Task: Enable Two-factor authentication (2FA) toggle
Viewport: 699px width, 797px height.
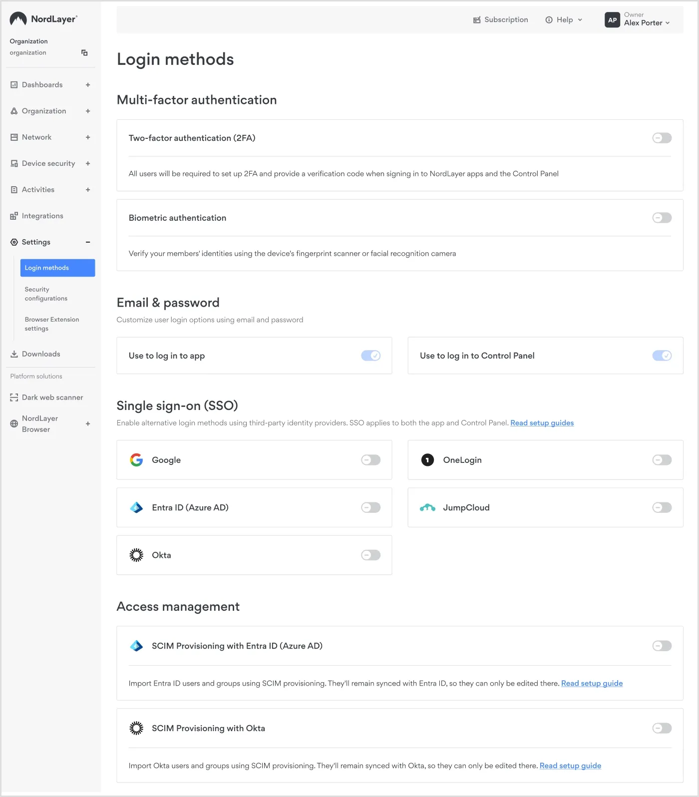Action: tap(662, 138)
